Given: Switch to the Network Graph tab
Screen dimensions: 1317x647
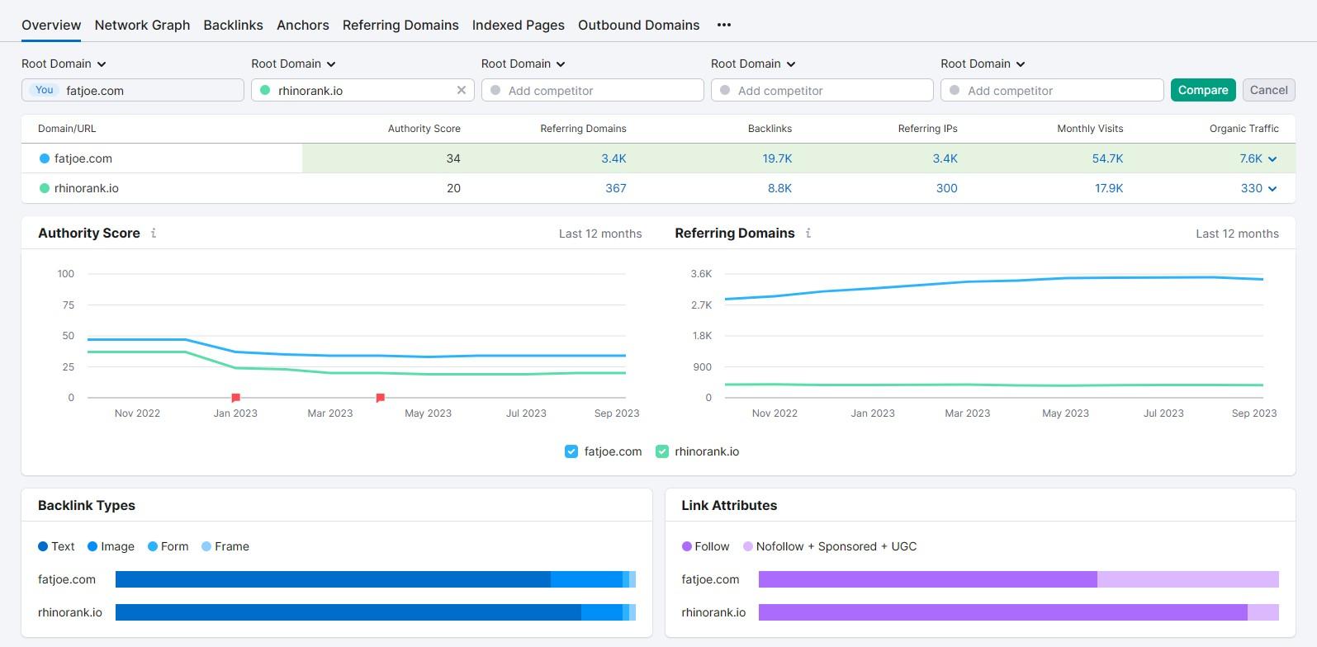Looking at the screenshot, I should [142, 25].
